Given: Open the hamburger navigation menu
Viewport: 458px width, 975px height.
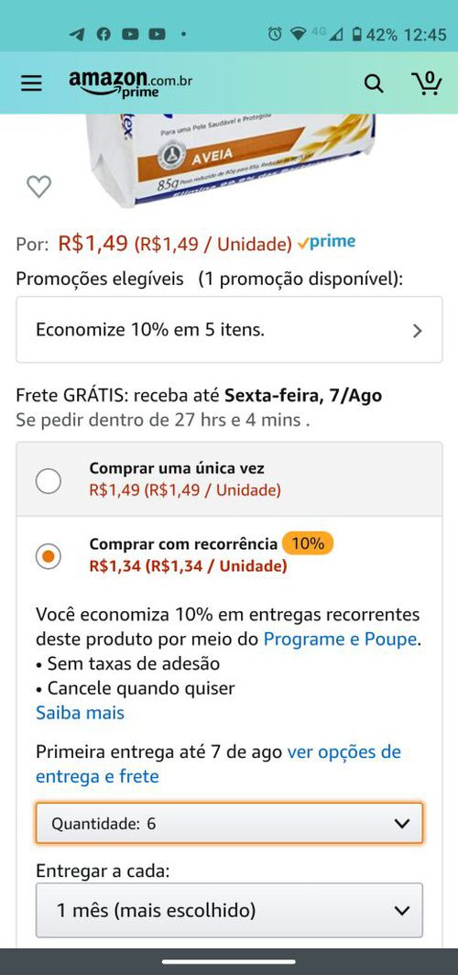Looking at the screenshot, I should (31, 83).
